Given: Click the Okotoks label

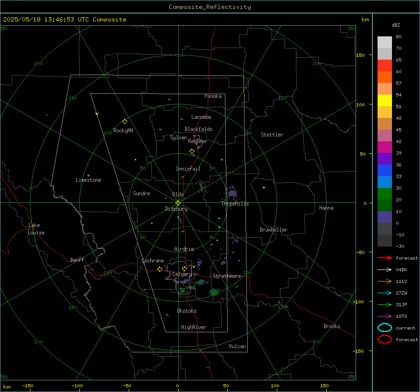Looking at the screenshot, I should [187, 311].
